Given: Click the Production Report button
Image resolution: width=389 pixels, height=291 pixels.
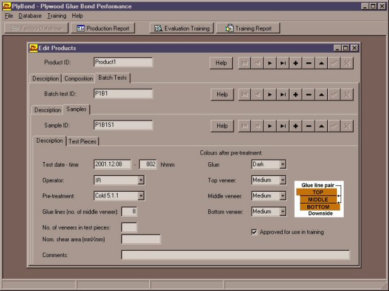Looking at the screenshot, I should pyautogui.click(x=103, y=28).
